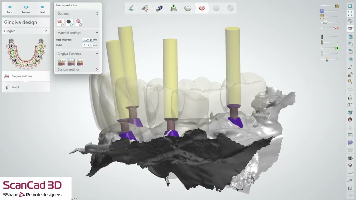Click the Relief value field
The height and width of the screenshot is (200, 356).
point(86,45)
